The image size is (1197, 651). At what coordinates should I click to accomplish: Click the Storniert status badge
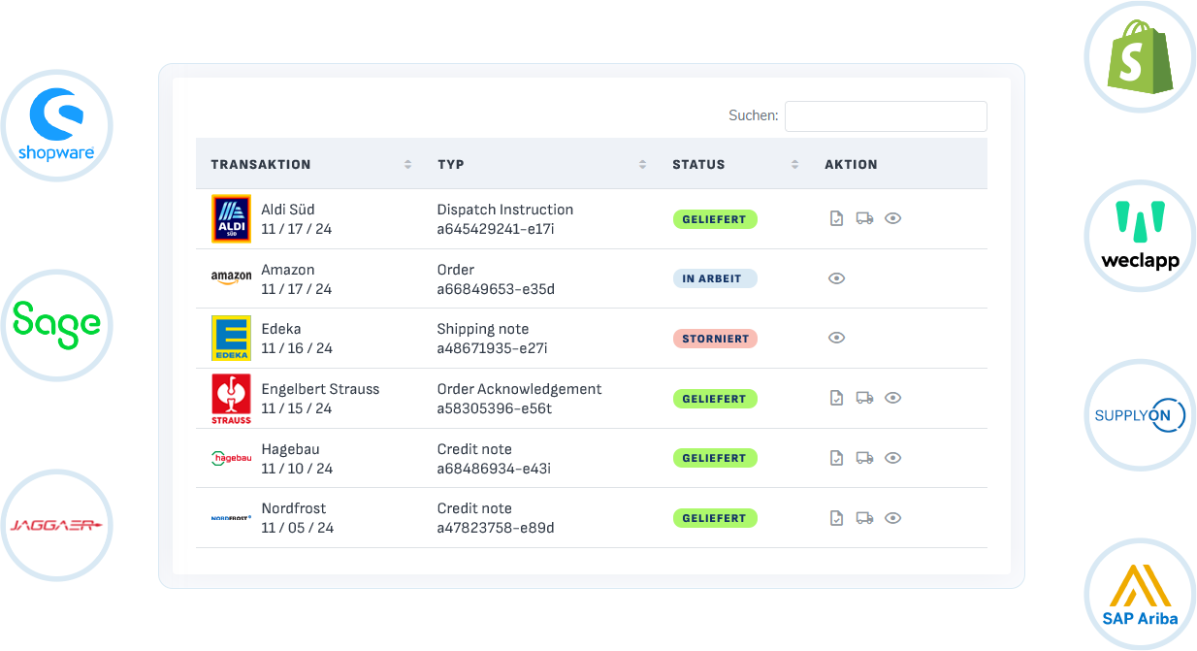tap(715, 339)
